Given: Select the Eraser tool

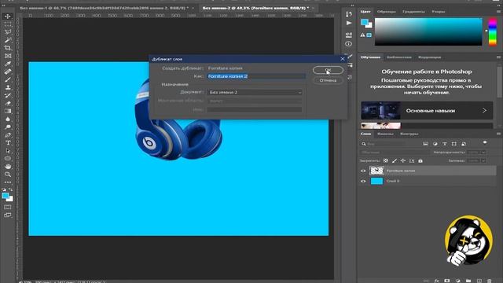Looking at the screenshot, I should pyautogui.click(x=8, y=103).
